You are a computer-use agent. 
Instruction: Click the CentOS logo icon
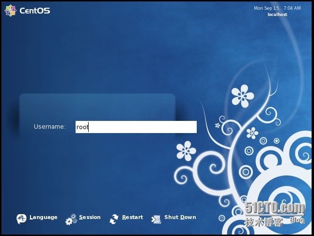(x=10, y=10)
